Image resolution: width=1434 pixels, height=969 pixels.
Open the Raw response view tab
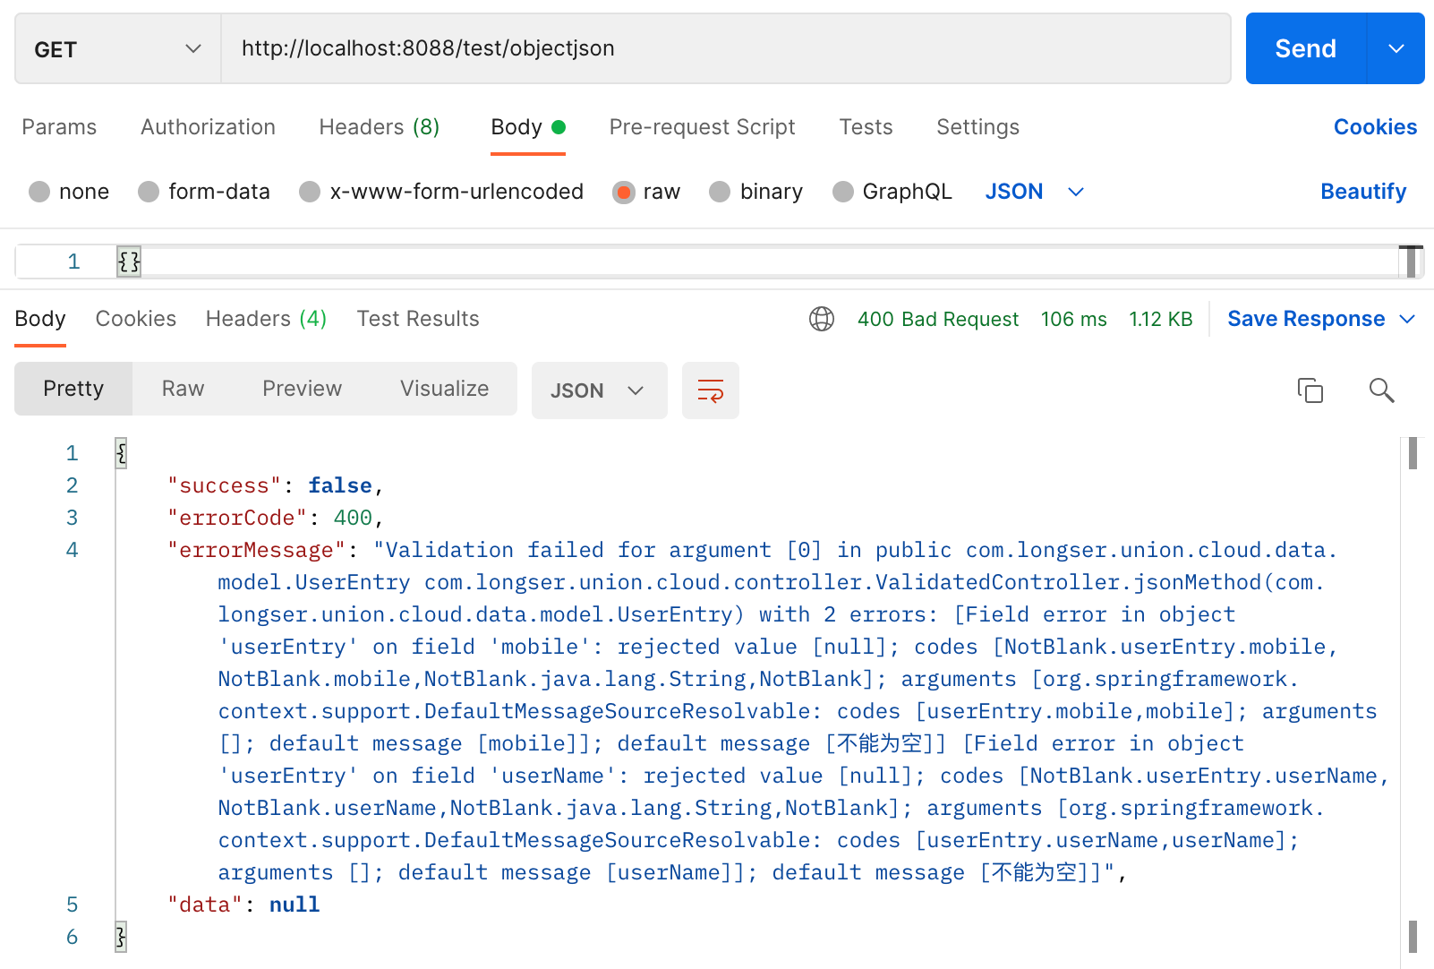pyautogui.click(x=184, y=389)
